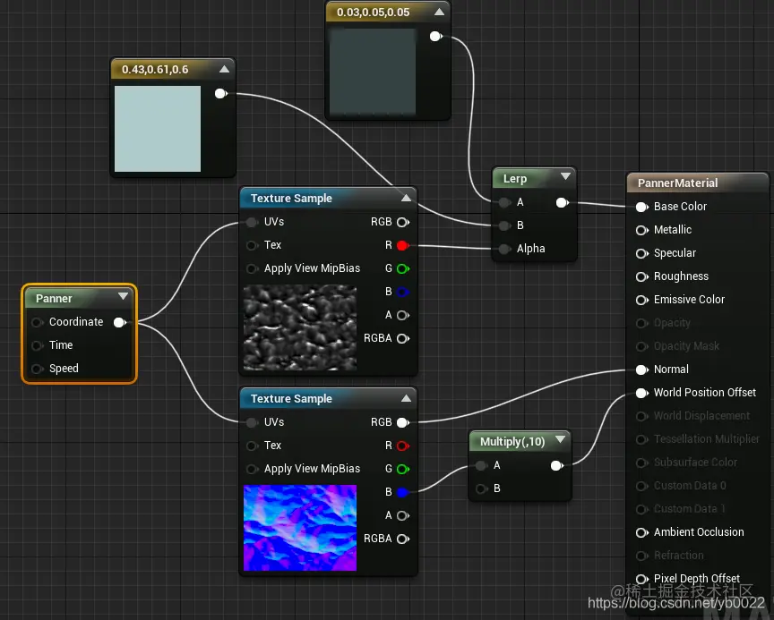774x620 pixels.
Task: Click the lower Texture Sample green G pin
Action: click(x=403, y=469)
